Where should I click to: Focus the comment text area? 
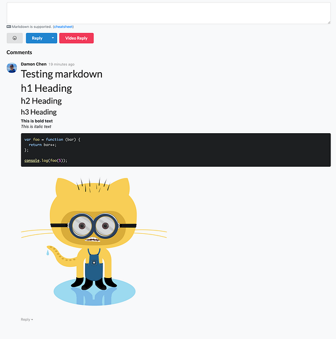[x=169, y=13]
